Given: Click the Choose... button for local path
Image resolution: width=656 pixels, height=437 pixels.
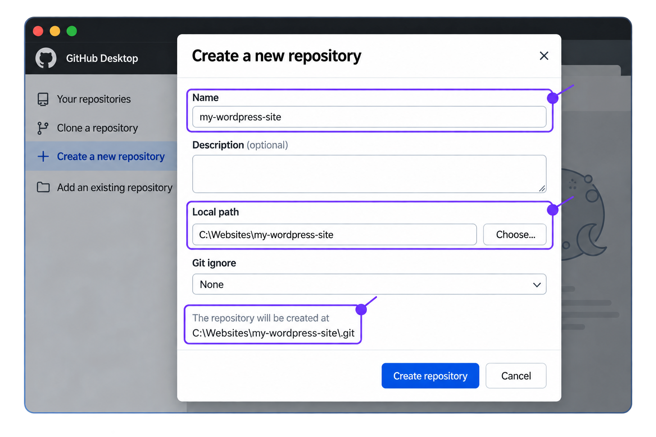Looking at the screenshot, I should 515,235.
